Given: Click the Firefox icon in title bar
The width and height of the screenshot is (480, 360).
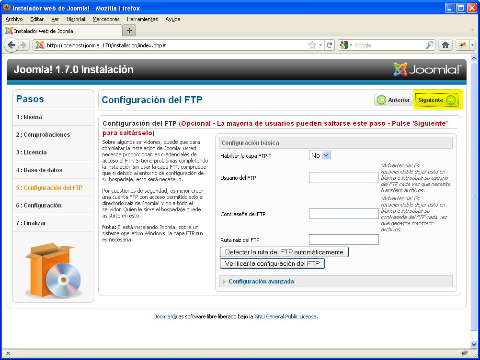Looking at the screenshot, I should pyautogui.click(x=6, y=8).
